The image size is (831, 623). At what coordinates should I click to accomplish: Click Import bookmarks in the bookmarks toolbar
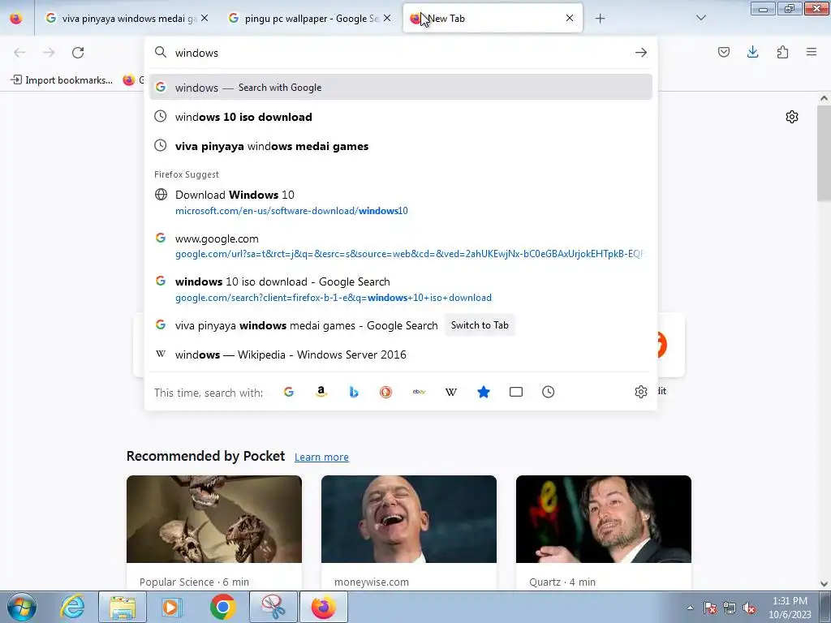62,80
